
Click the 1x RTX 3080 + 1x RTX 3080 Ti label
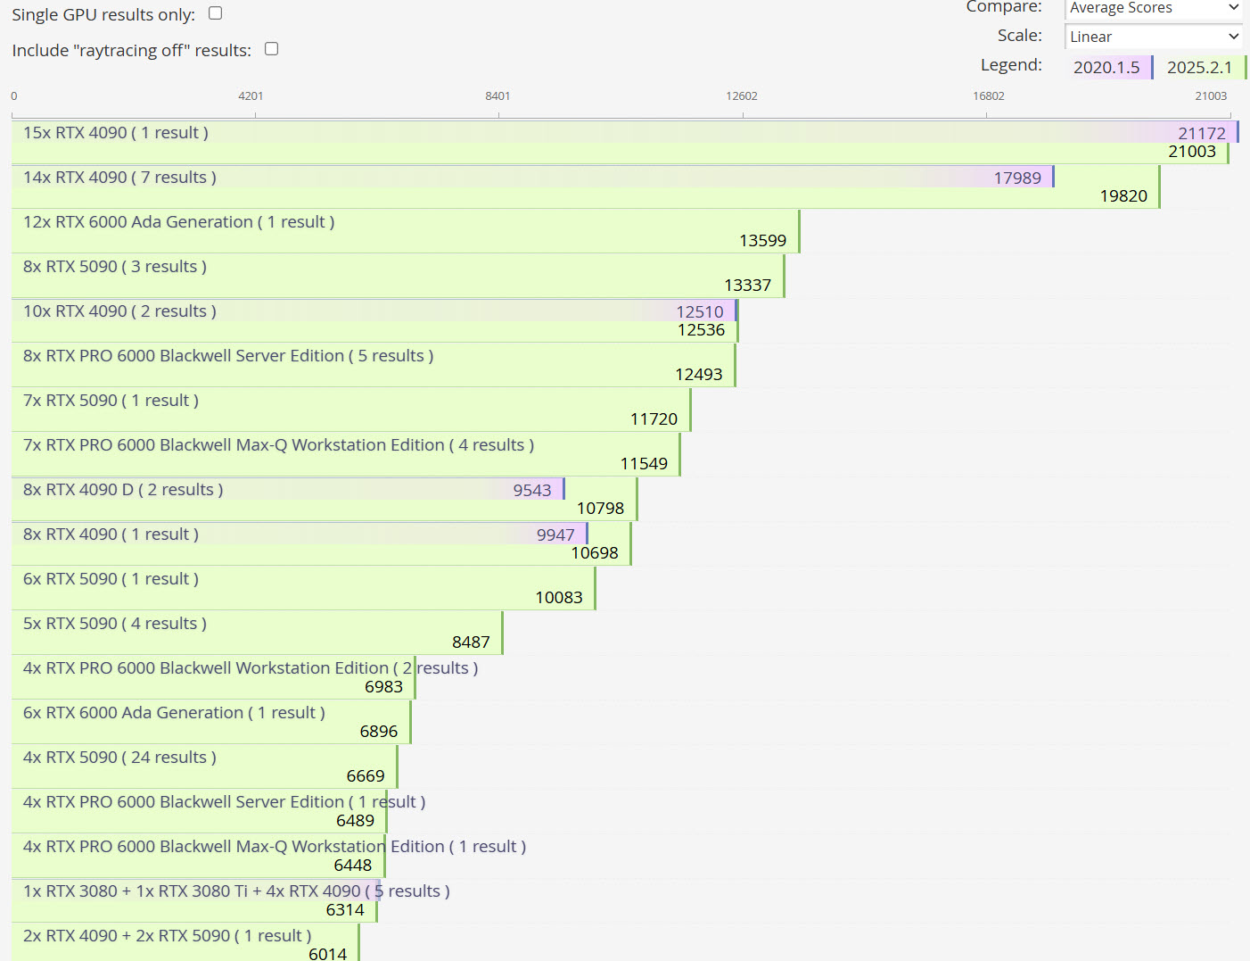coord(236,891)
